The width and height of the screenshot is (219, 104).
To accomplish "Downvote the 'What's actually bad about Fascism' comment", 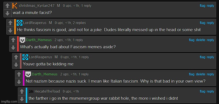I will (13, 47).
